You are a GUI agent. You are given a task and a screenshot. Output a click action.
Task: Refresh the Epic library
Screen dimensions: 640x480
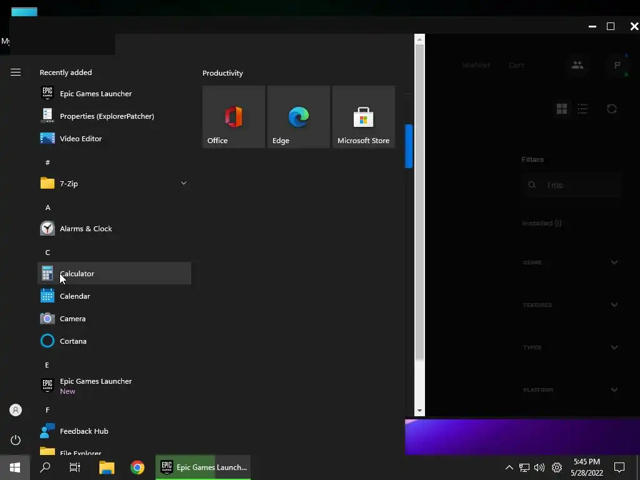[611, 109]
